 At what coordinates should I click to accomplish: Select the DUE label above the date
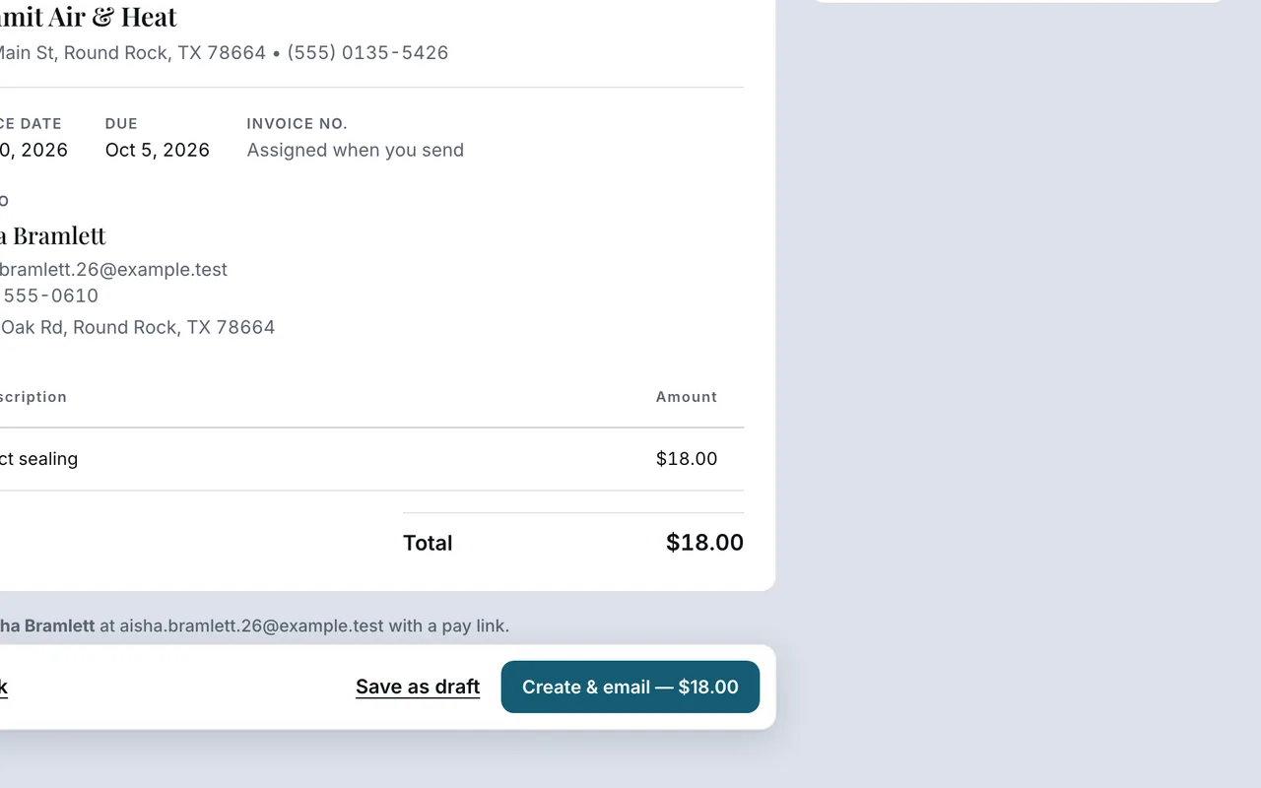point(121,123)
